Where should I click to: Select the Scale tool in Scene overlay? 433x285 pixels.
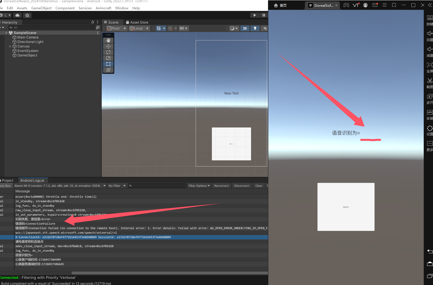(108, 58)
